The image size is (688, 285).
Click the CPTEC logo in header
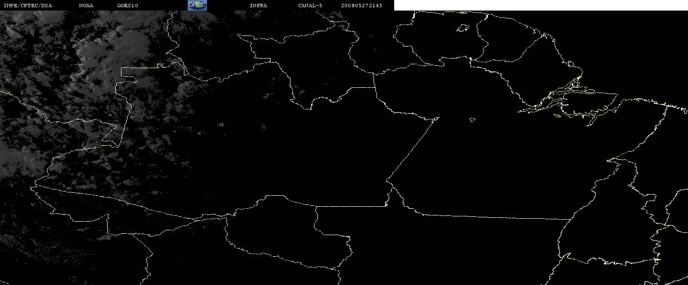[x=197, y=5]
